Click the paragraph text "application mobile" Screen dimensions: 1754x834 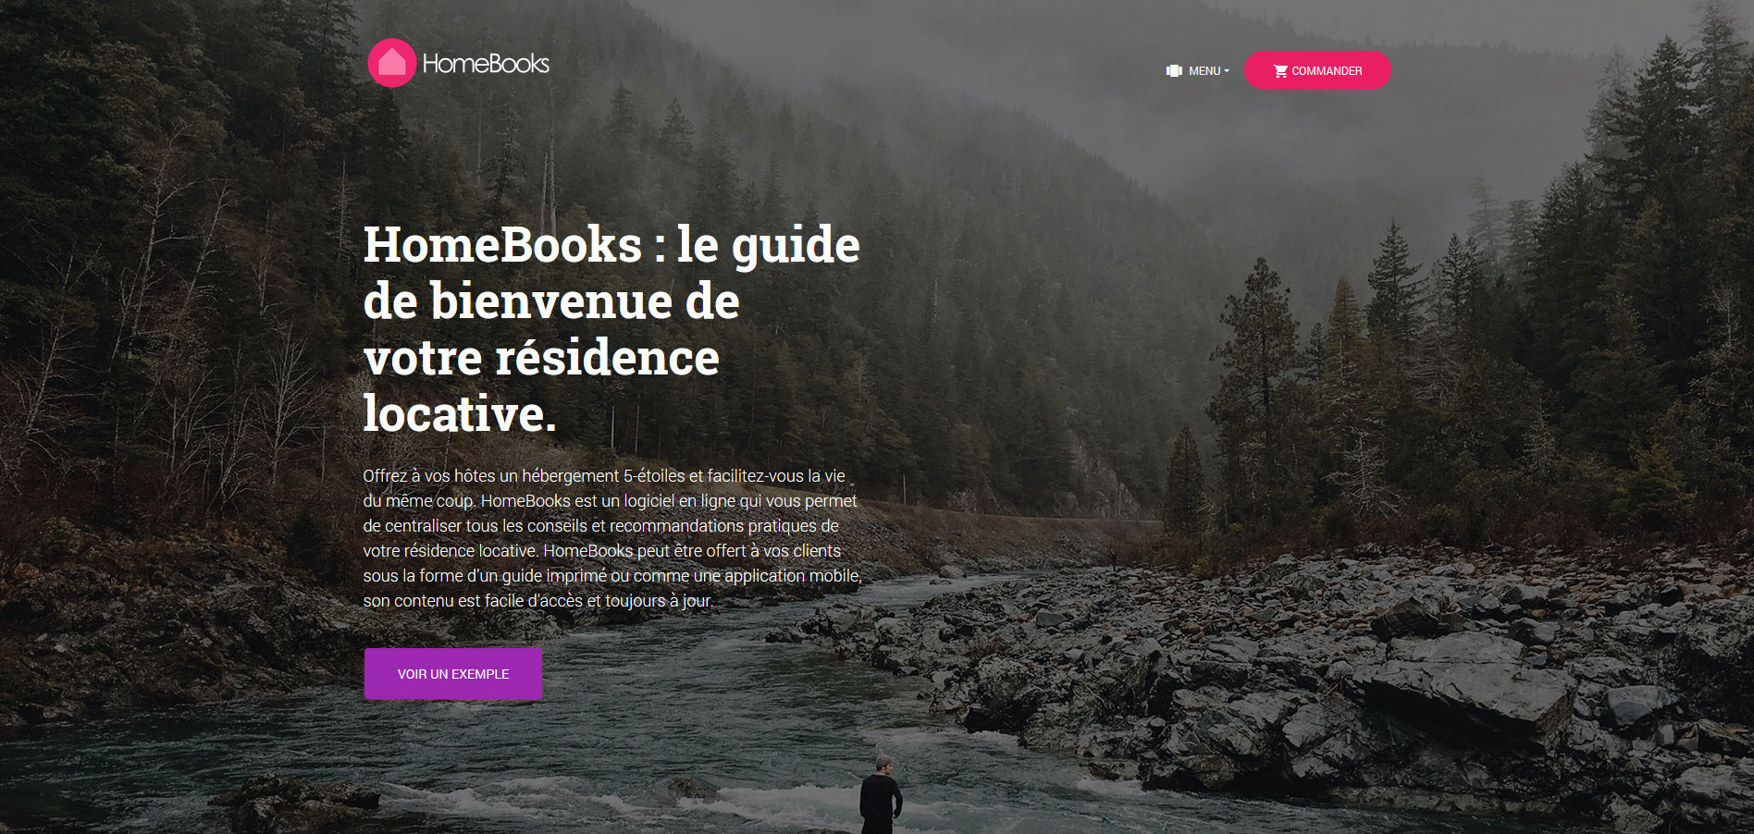pos(792,575)
